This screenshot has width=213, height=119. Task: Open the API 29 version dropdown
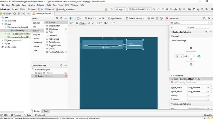tap(102, 19)
